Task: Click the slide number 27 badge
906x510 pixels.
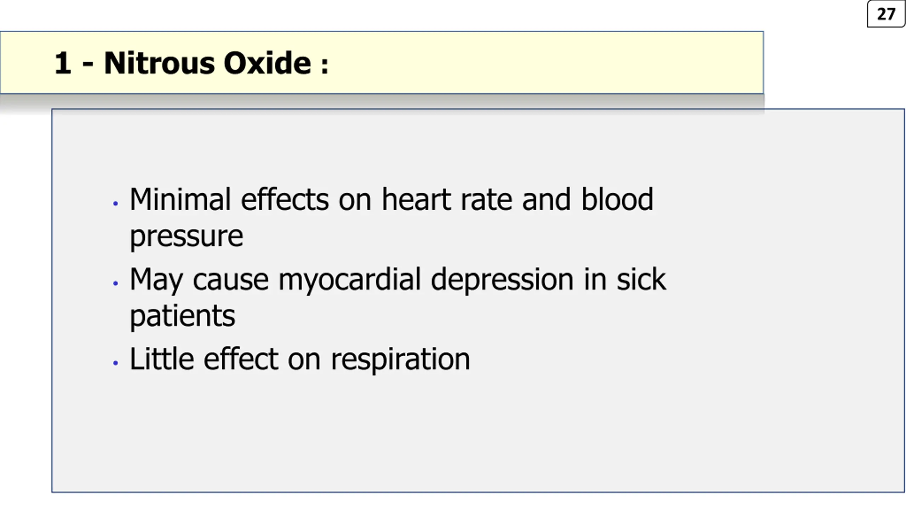Action: point(886,14)
